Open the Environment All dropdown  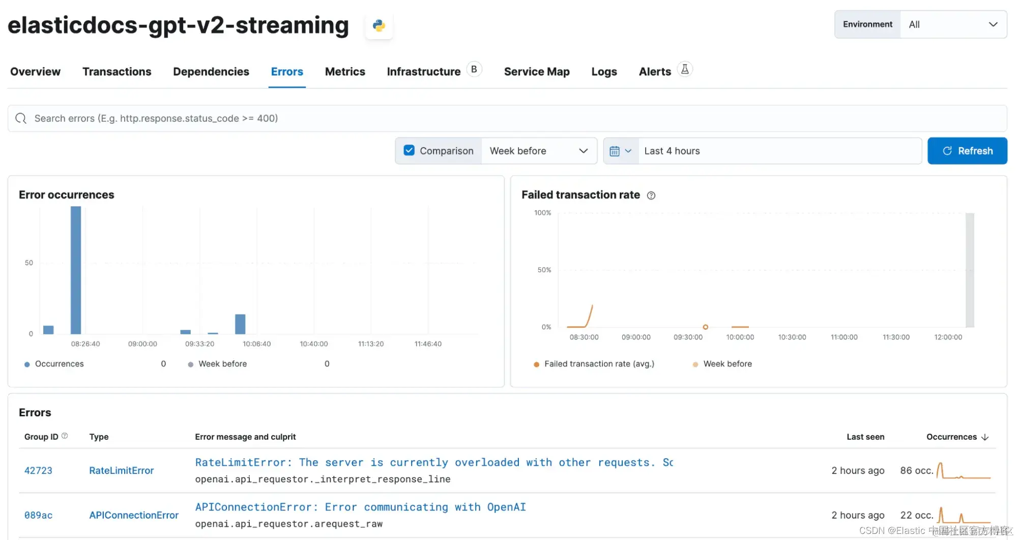pyautogui.click(x=953, y=24)
